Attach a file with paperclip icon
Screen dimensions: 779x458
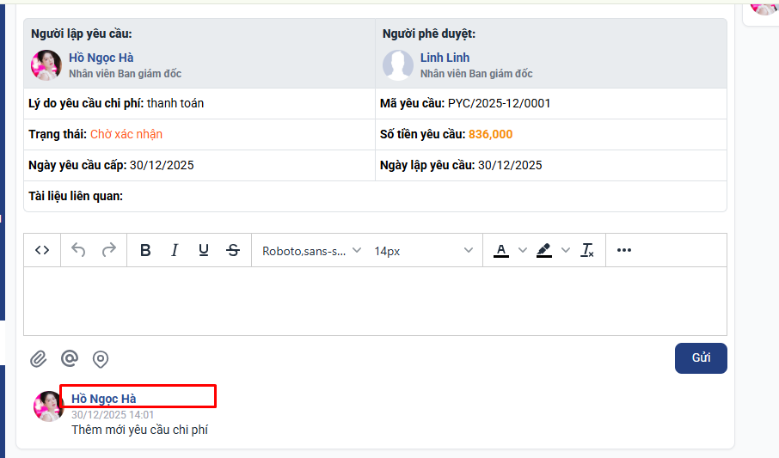[39, 359]
